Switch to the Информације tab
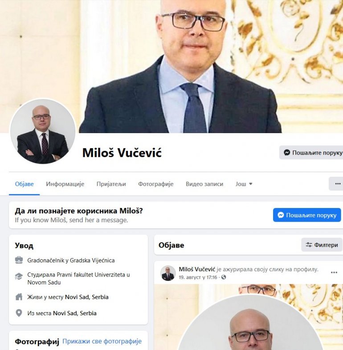Screen dimensions: 343x350 tap(65, 184)
